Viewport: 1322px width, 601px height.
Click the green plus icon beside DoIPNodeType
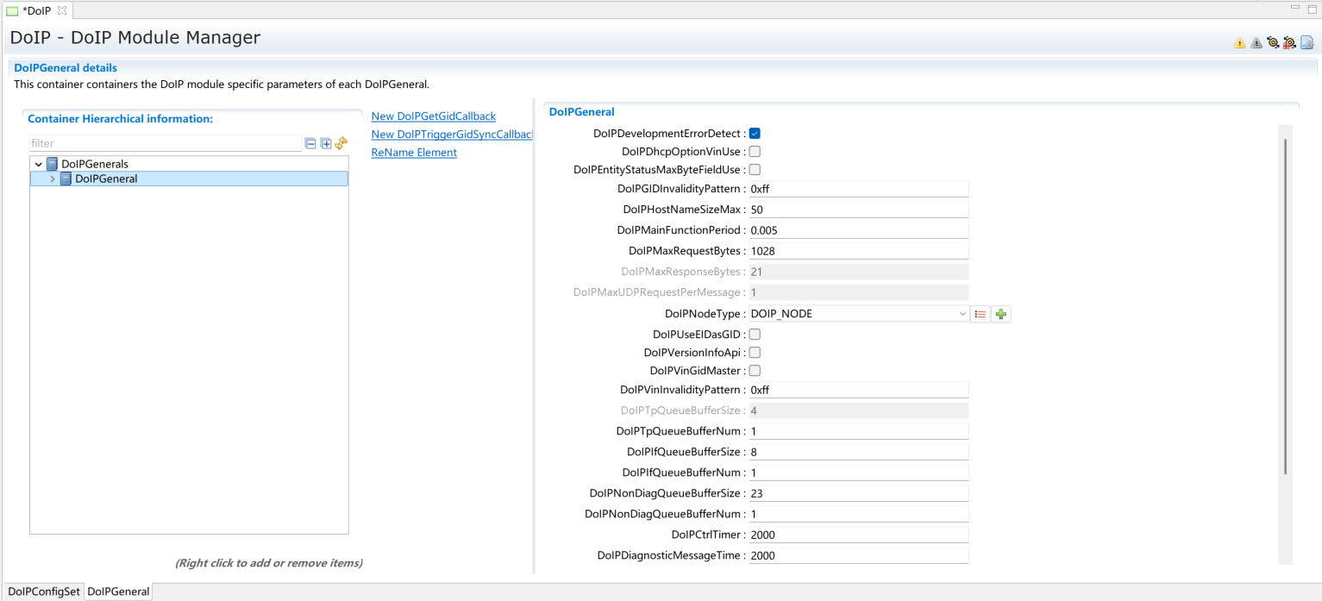[1000, 315]
